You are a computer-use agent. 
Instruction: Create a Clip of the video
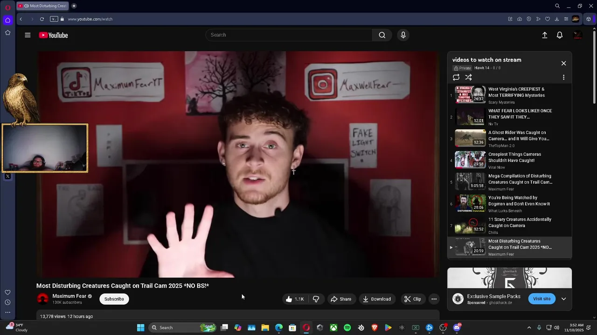tap(412, 299)
